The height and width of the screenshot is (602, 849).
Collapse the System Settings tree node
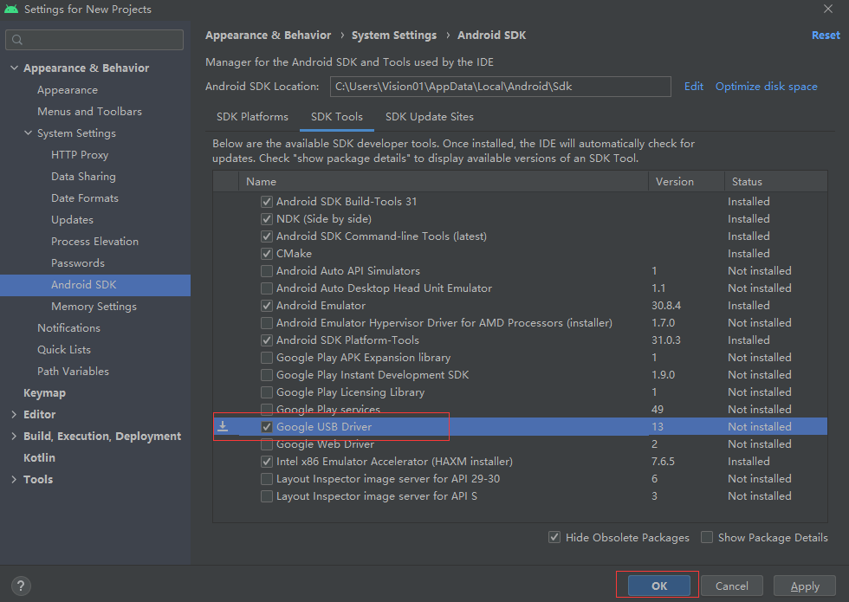pos(28,133)
